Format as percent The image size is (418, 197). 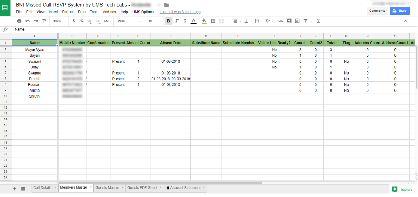pos(82,21)
